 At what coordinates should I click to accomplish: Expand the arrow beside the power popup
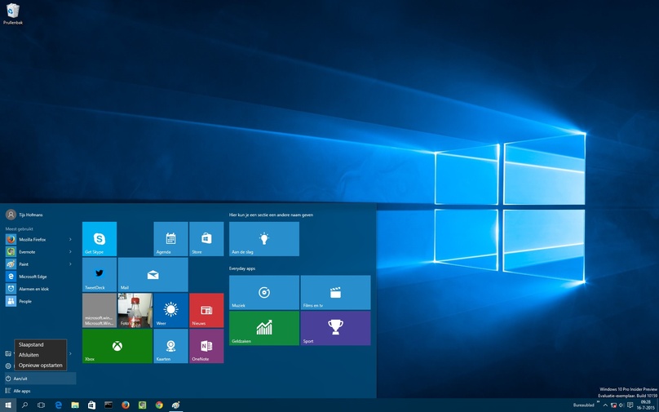(70, 353)
